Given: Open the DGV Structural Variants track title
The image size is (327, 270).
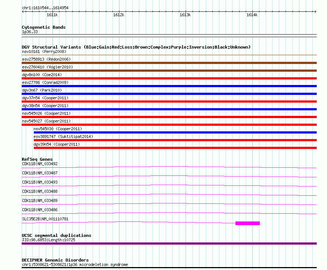Looking at the screenshot, I should 136,47.
